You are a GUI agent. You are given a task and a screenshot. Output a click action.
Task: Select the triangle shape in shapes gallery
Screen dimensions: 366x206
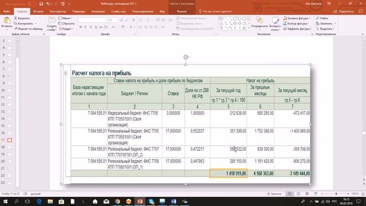click(x=221, y=23)
